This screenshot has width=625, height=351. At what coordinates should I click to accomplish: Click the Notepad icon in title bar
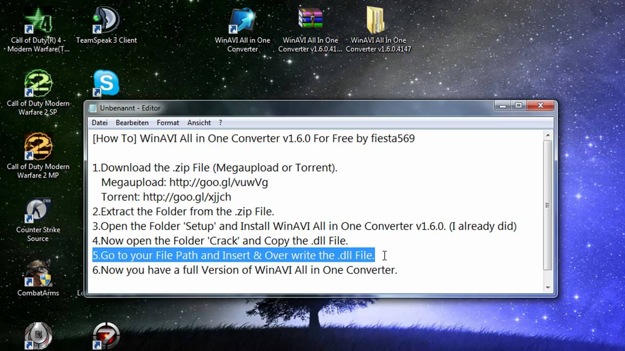93,108
